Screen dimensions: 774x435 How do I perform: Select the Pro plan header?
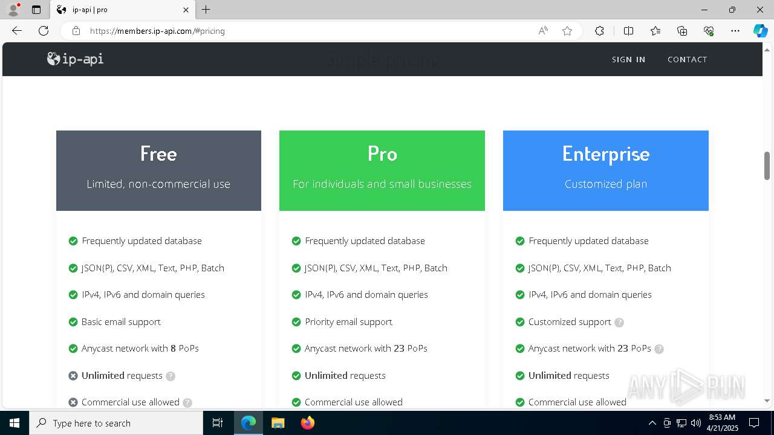[382, 170]
